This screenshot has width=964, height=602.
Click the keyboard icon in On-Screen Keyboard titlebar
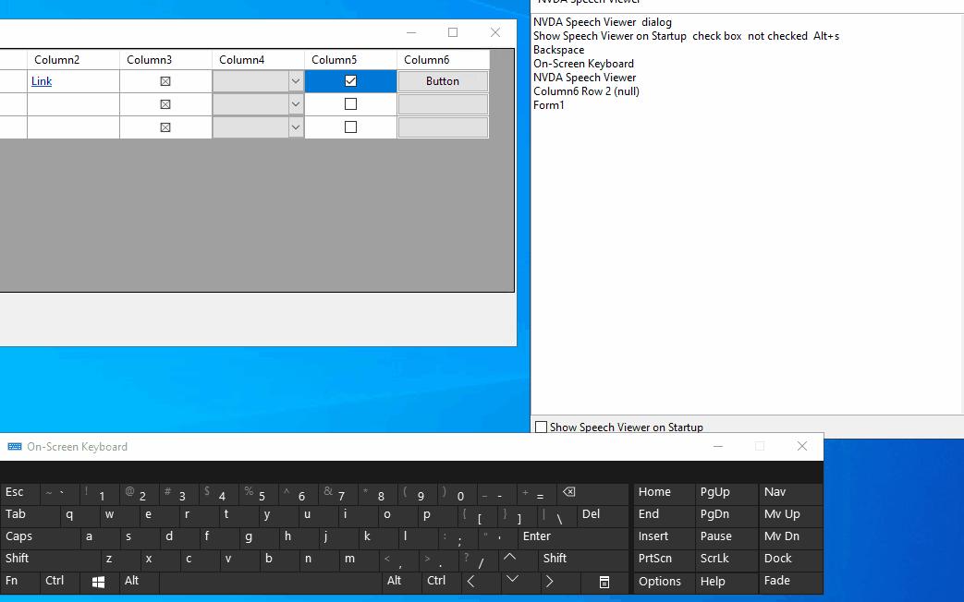(13, 446)
